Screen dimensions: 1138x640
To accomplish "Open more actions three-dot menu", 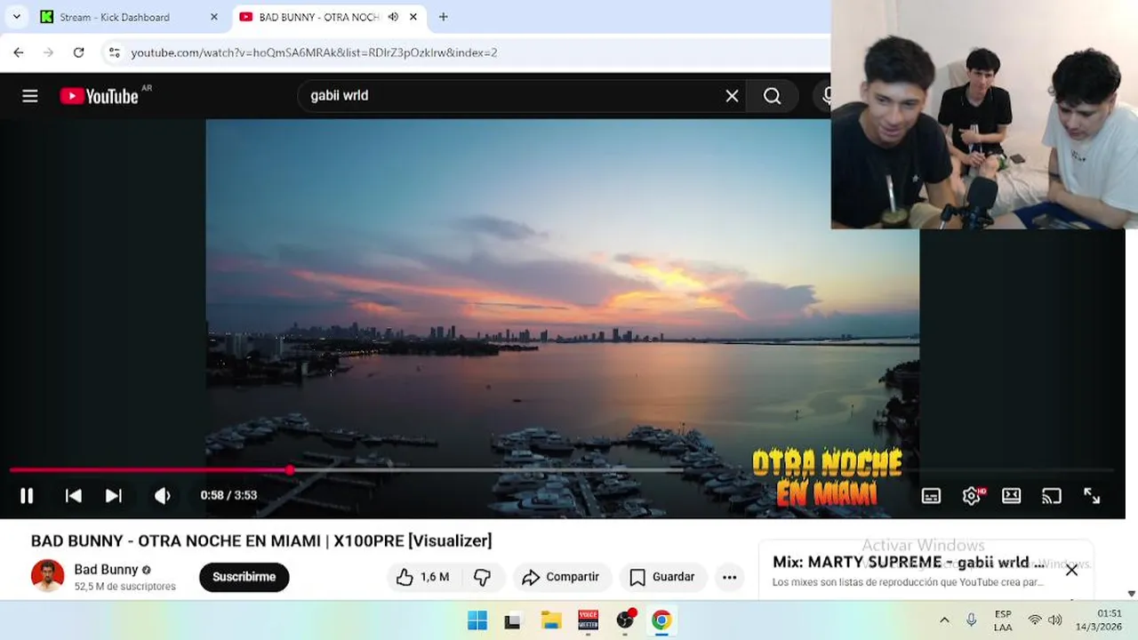I will click(729, 577).
